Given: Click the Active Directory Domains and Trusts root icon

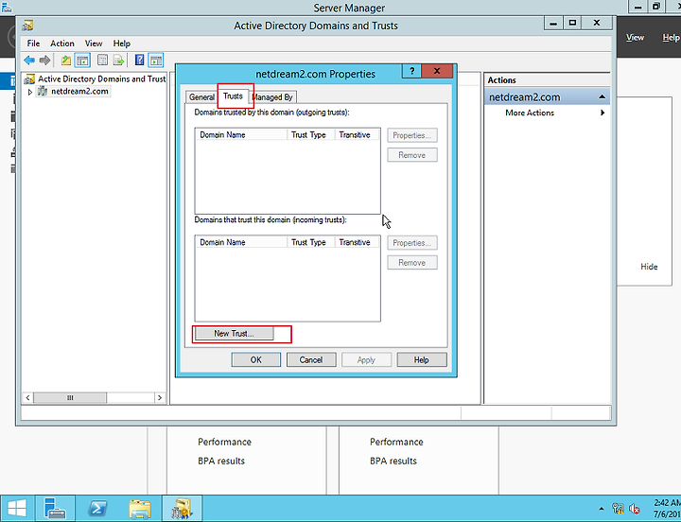Looking at the screenshot, I should [29, 79].
